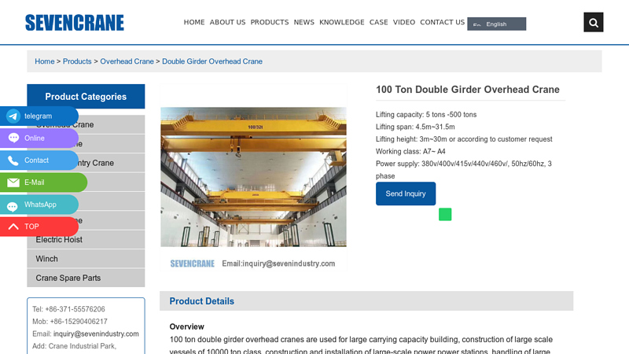The image size is (629, 354).
Task: Click the Home breadcrumb link
Action: pyautogui.click(x=45, y=61)
